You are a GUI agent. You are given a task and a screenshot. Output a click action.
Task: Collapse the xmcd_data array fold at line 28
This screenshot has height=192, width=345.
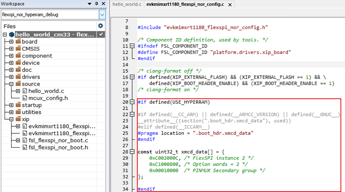coord(132,152)
